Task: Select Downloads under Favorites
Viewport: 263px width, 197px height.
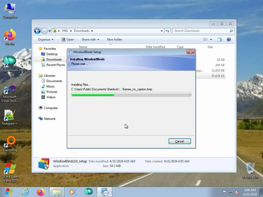Action: [x=51, y=60]
